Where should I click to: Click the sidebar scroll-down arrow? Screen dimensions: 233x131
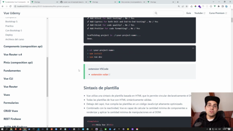47,126
